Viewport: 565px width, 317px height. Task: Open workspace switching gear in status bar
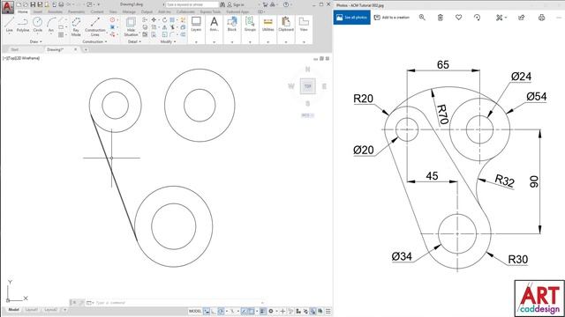pos(271,311)
